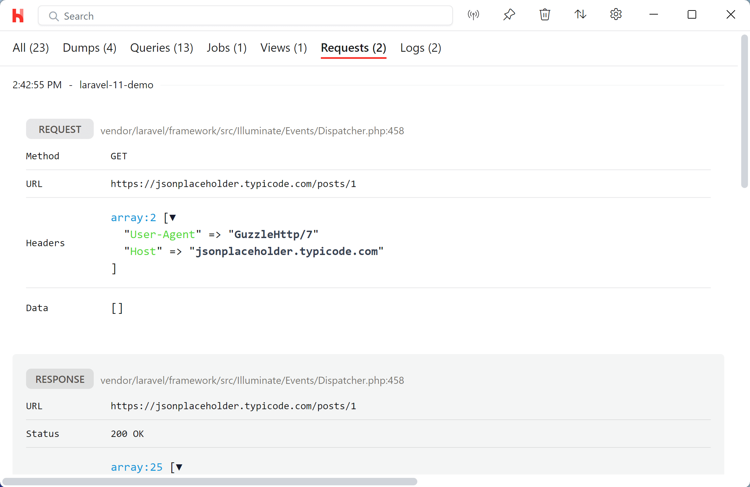Click the import/export arrows icon
The height and width of the screenshot is (487, 750).
pos(580,15)
